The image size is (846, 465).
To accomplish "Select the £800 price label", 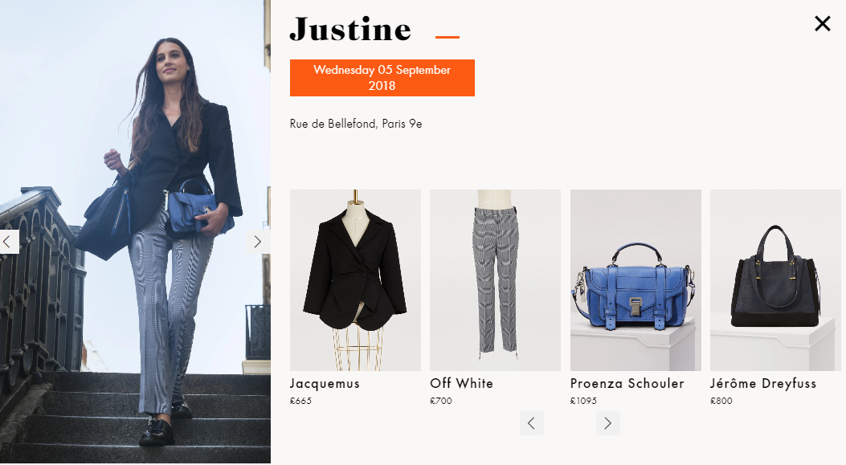I will click(721, 401).
